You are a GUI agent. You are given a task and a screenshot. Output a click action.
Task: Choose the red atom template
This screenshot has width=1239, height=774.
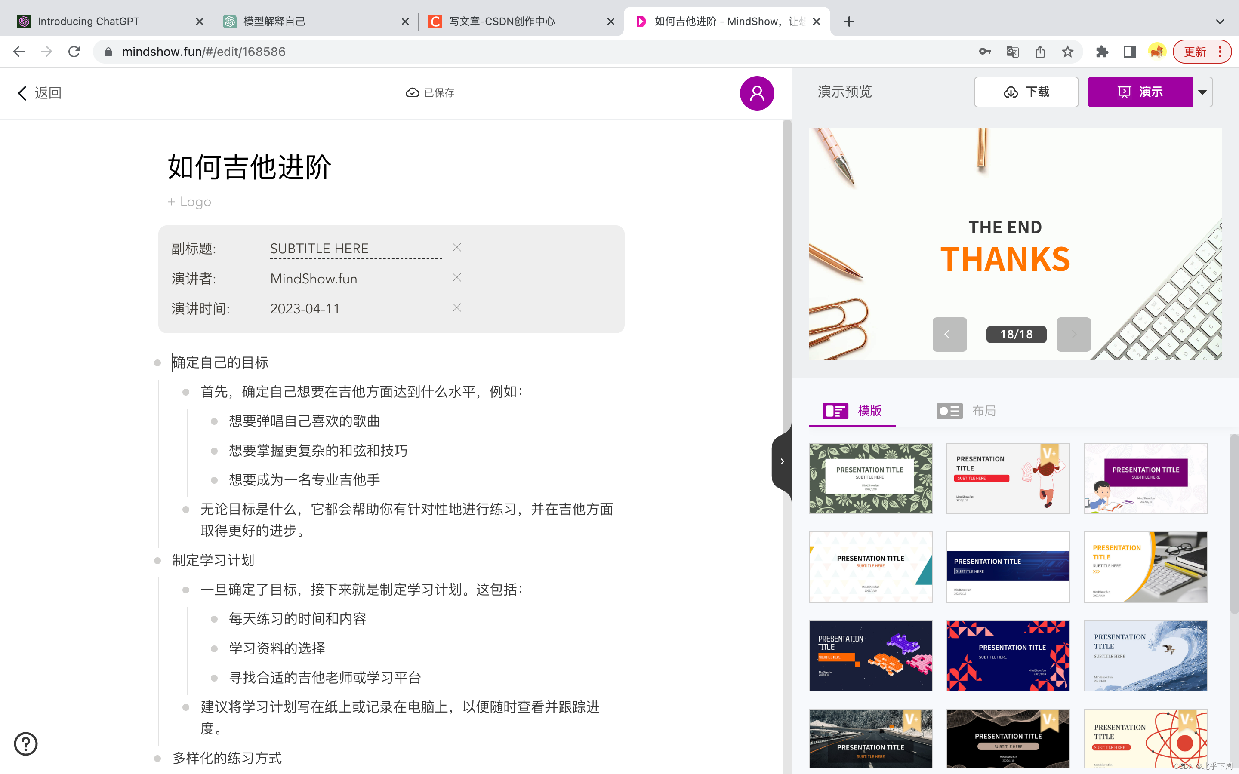click(1146, 739)
